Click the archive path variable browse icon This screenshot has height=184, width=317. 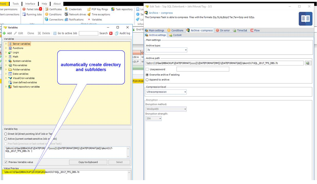coord(308,63)
